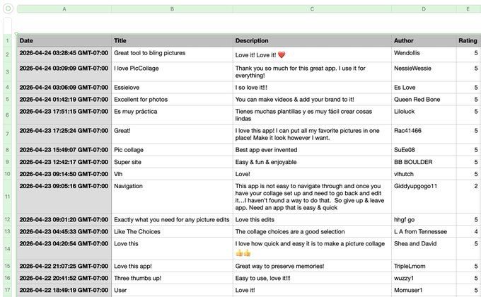
Task: Click the Date header cell
Action: 64,40
